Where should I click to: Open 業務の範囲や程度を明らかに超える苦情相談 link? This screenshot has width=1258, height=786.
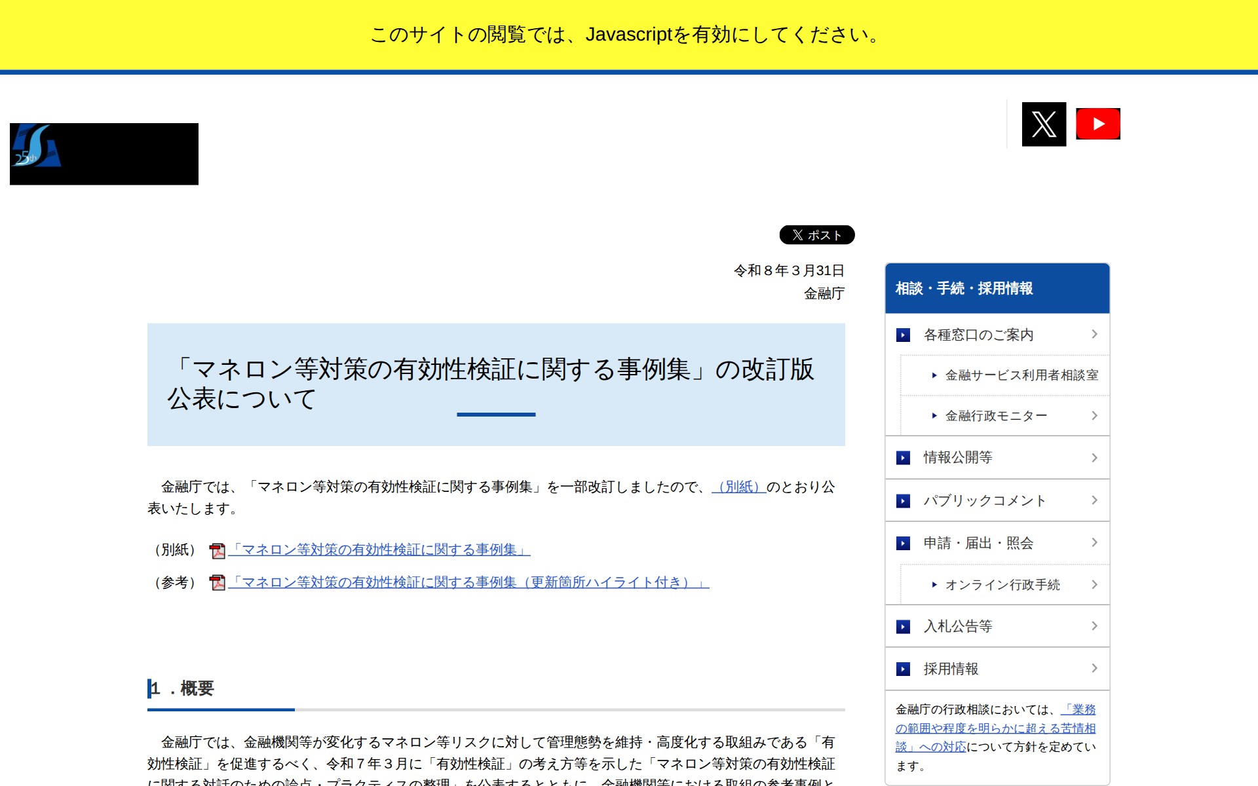(995, 728)
